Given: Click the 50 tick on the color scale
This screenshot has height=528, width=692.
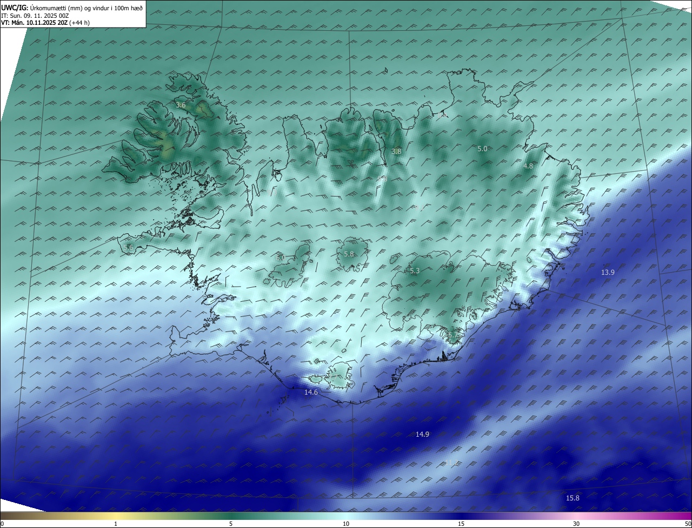Looking at the screenshot, I should [x=688, y=524].
